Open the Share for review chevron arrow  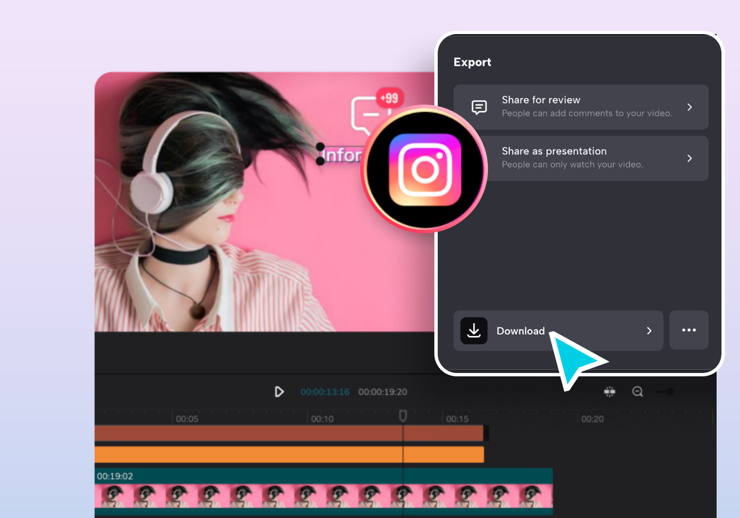pyautogui.click(x=689, y=107)
